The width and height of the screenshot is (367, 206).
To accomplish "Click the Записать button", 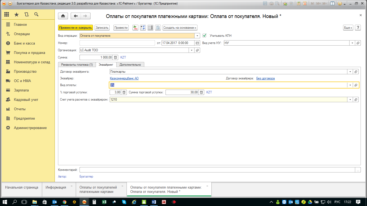I will click(x=102, y=28).
